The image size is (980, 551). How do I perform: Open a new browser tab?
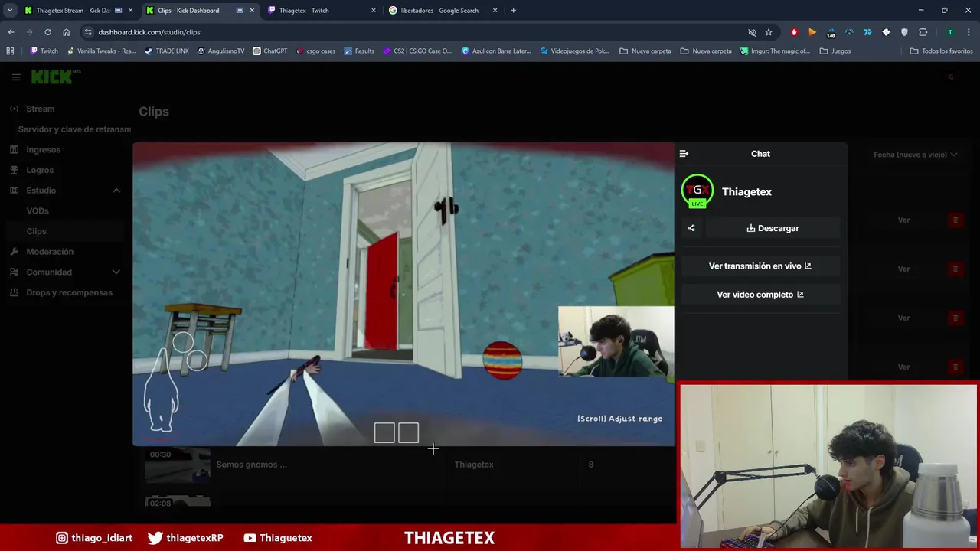(513, 11)
